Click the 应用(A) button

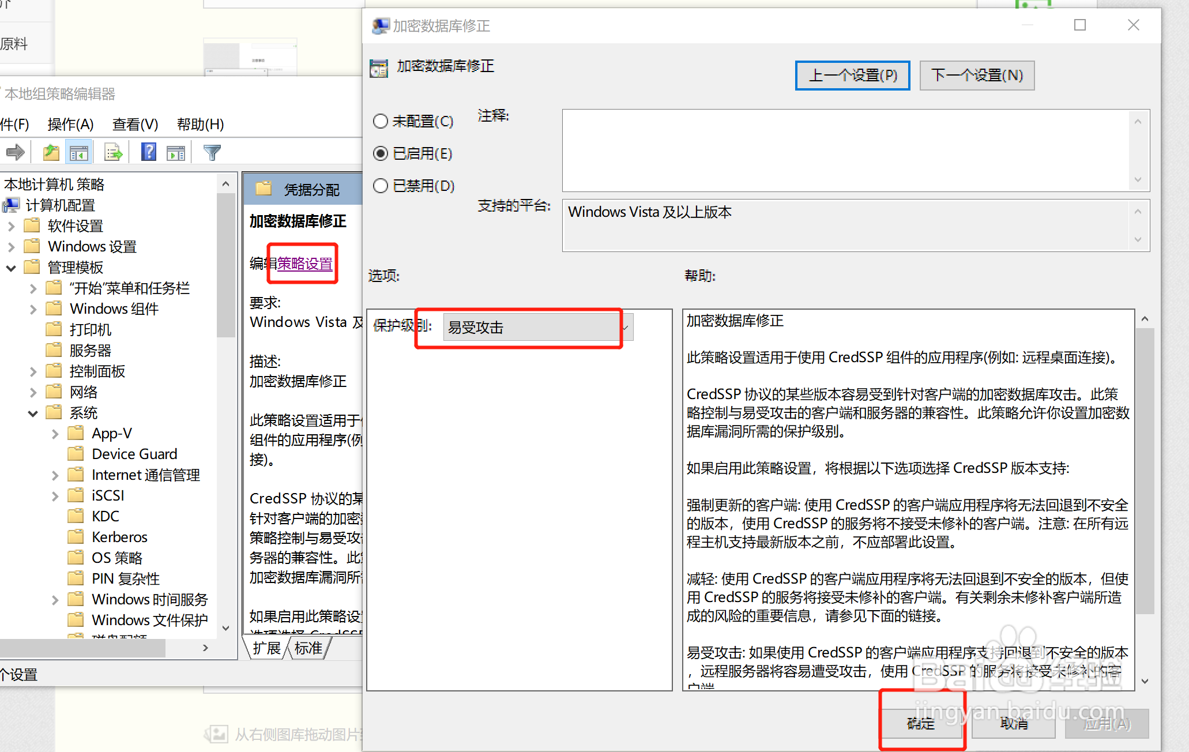pyautogui.click(x=1107, y=723)
